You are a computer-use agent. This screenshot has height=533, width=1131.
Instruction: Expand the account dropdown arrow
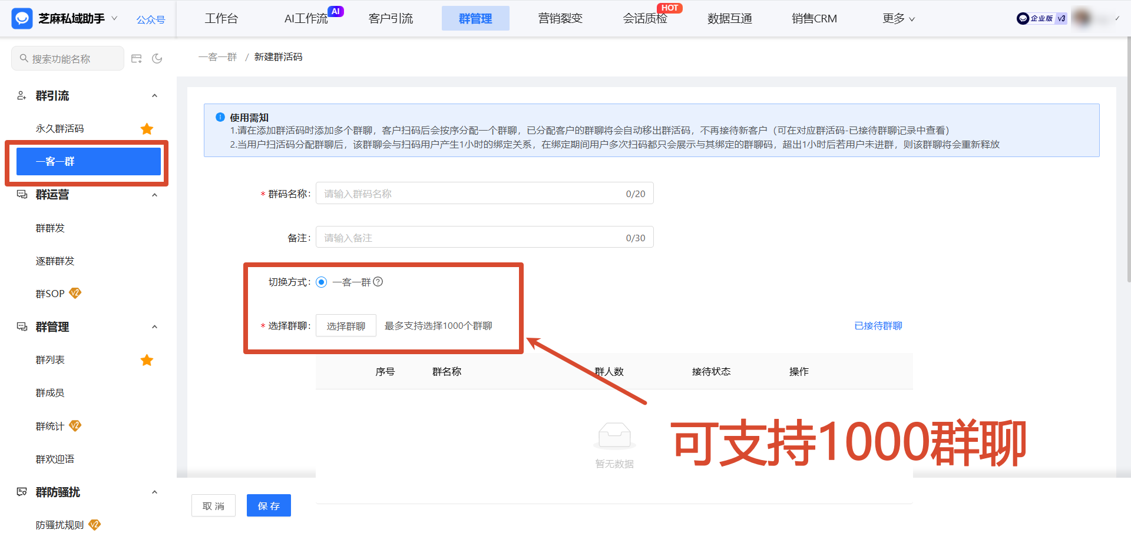coord(1117,18)
